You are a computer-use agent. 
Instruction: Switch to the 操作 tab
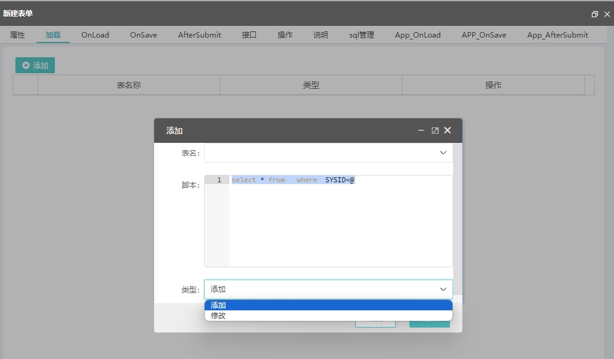[x=285, y=35]
